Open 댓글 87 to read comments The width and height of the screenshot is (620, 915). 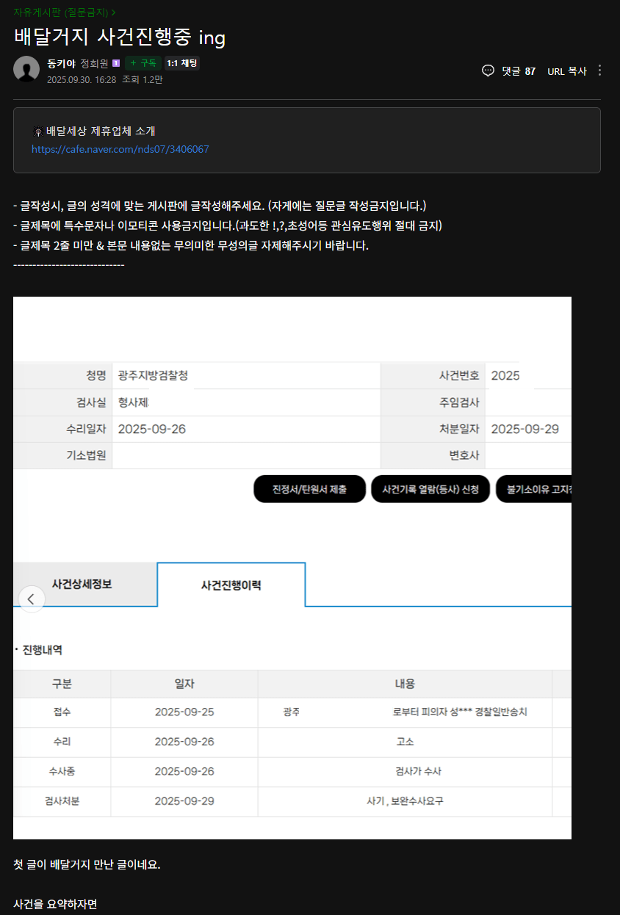tap(522, 70)
